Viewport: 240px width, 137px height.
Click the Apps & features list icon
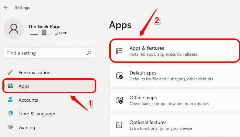[x=119, y=51]
